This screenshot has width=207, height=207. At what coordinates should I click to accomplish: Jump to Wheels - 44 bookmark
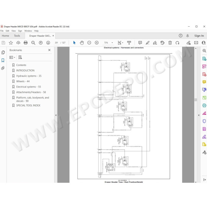pyautogui.click(x=23, y=81)
